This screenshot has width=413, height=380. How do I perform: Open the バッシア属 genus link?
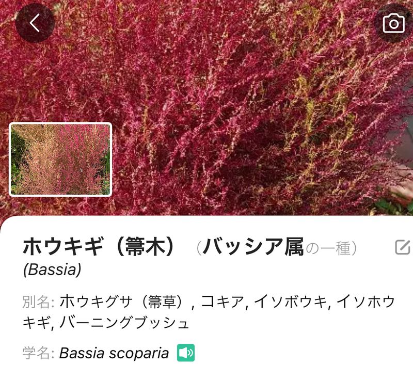pos(253,247)
